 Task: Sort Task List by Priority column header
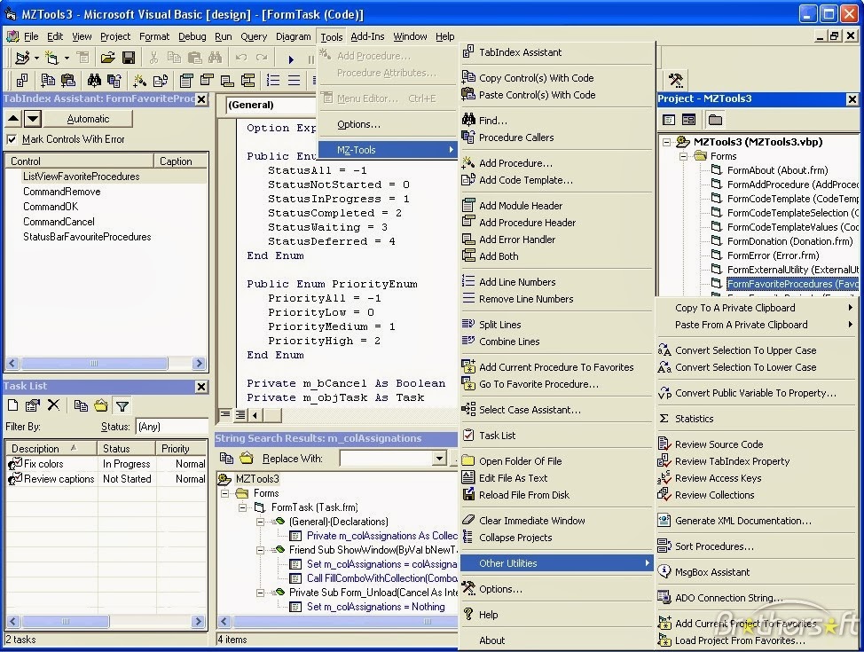click(181, 449)
